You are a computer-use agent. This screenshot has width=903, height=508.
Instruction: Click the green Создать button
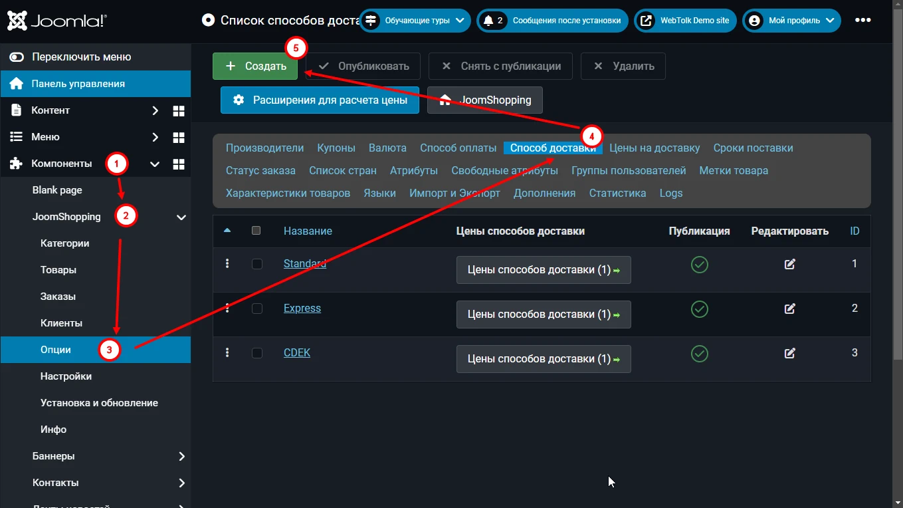pyautogui.click(x=255, y=66)
